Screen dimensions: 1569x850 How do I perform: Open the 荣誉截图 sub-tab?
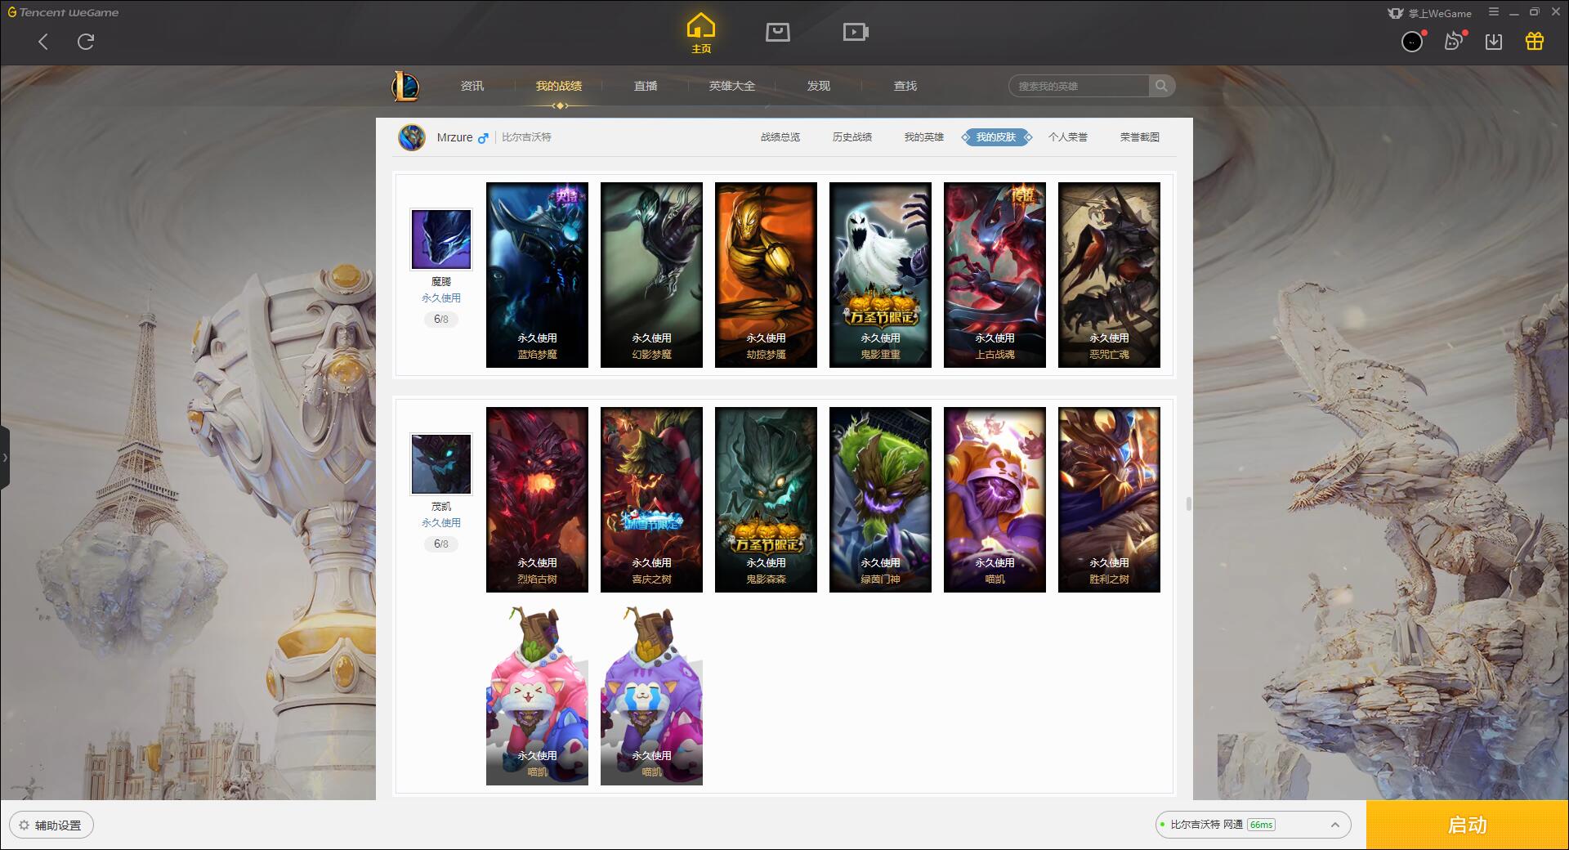click(x=1140, y=137)
